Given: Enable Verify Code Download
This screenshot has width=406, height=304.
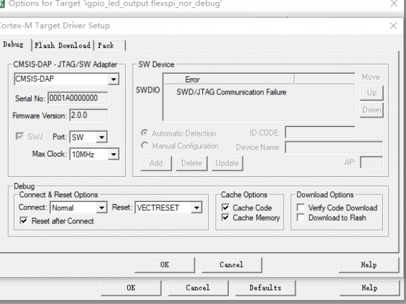Looking at the screenshot, I should 301,208.
